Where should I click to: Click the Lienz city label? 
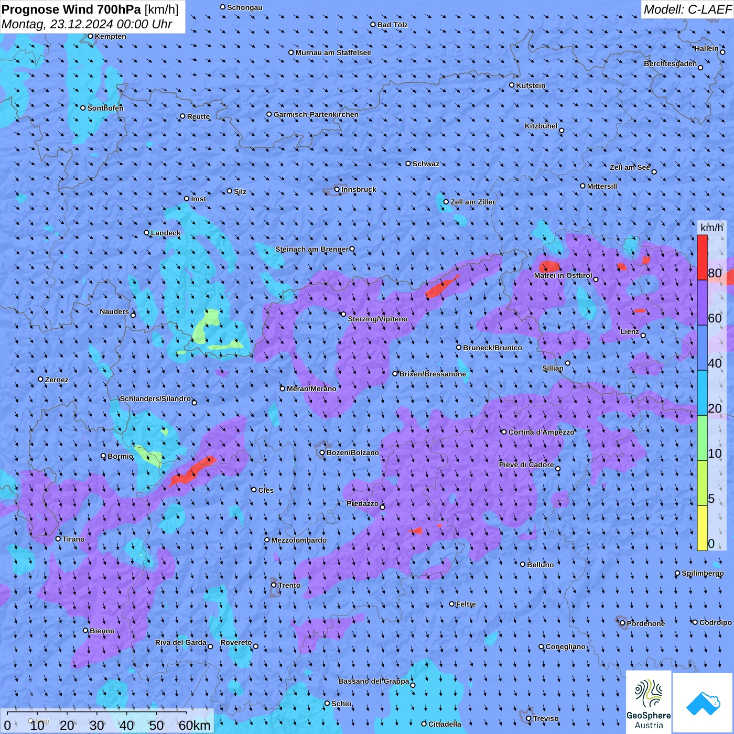pos(630,331)
